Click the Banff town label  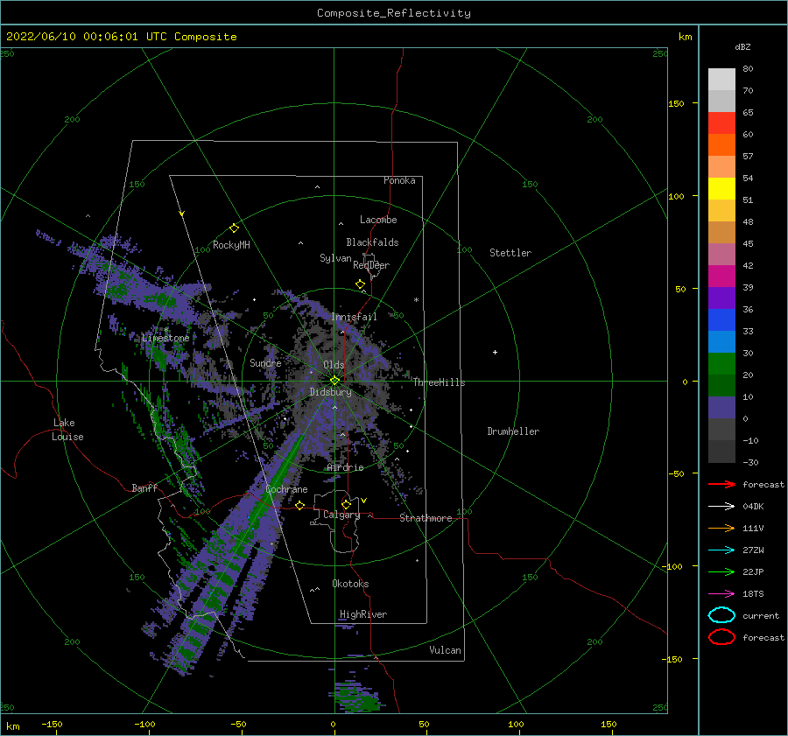[144, 487]
